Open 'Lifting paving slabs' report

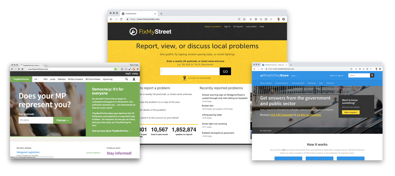click(212, 115)
